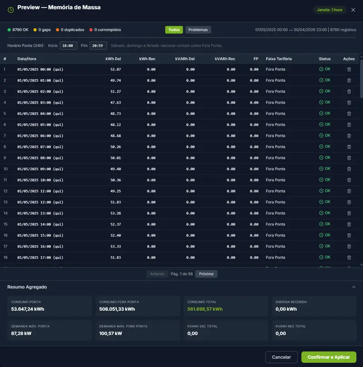Click Confirmar e Aplicar
This screenshot has width=363, height=367.
(329, 357)
